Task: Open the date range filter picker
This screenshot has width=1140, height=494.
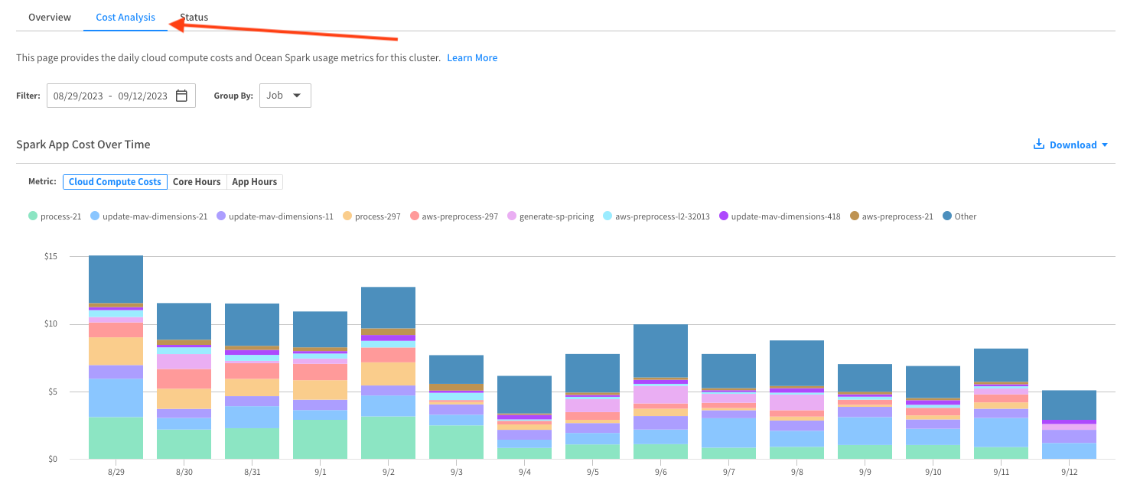Action: pyautogui.click(x=110, y=96)
